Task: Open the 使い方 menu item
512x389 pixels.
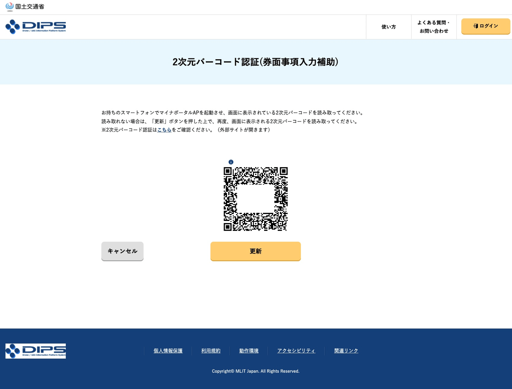Action: [388, 27]
